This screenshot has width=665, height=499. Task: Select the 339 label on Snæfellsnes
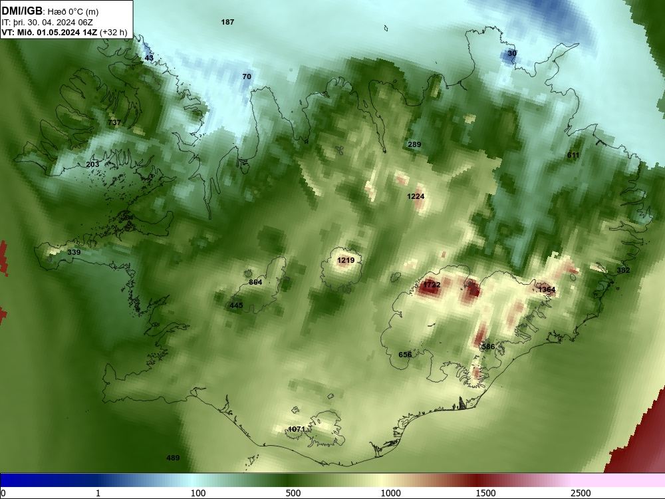pyautogui.click(x=74, y=252)
